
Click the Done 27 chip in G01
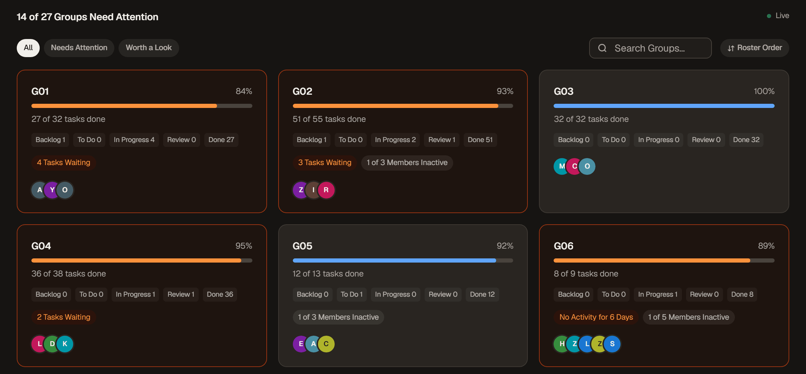(221, 140)
